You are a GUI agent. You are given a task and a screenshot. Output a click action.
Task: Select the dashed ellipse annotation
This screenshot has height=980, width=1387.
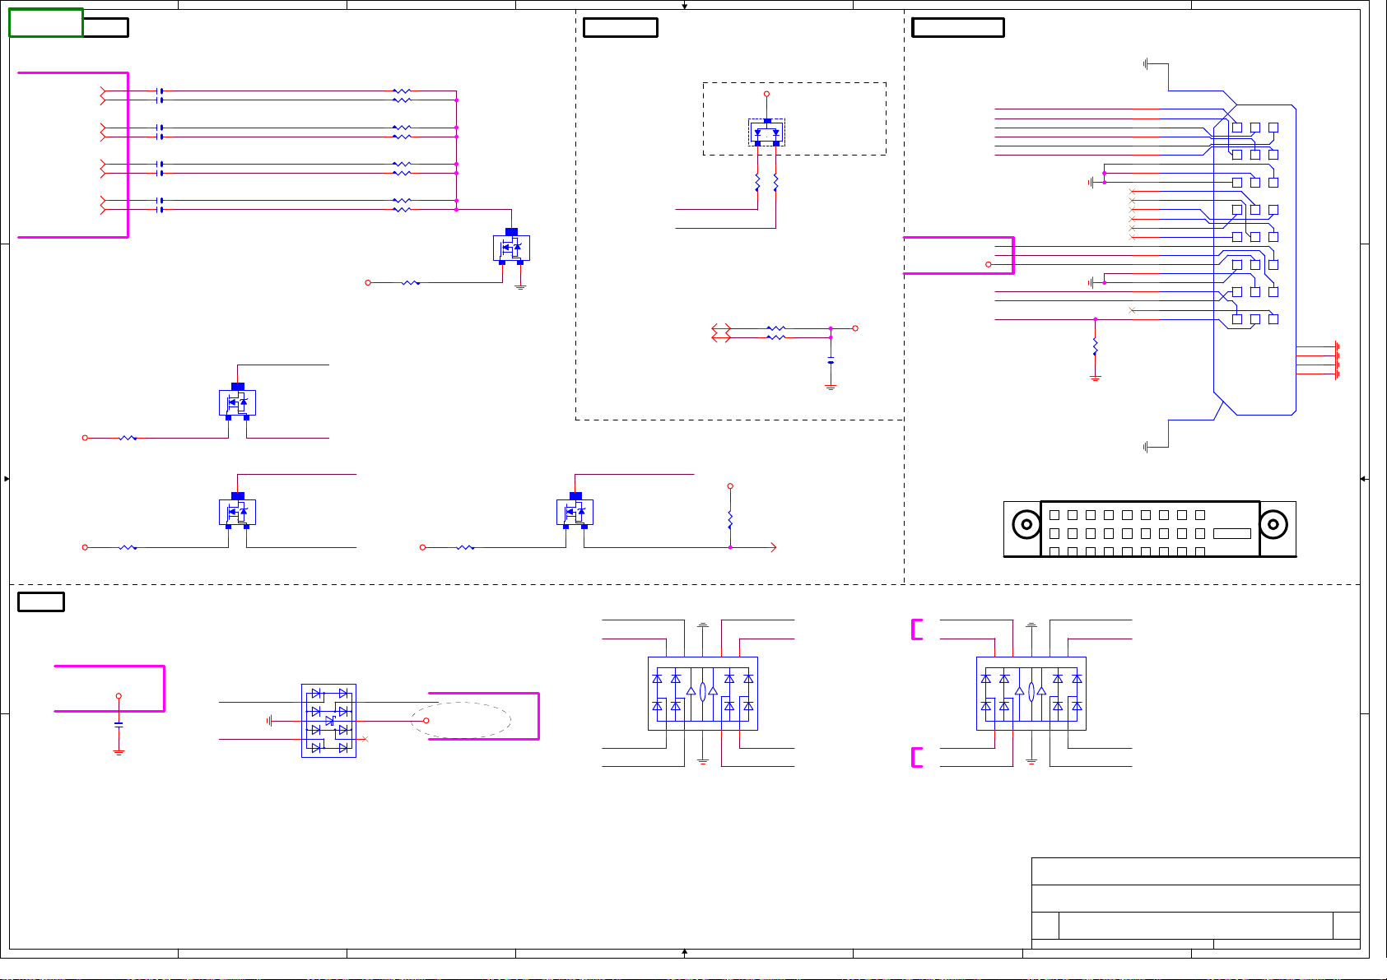(461, 721)
